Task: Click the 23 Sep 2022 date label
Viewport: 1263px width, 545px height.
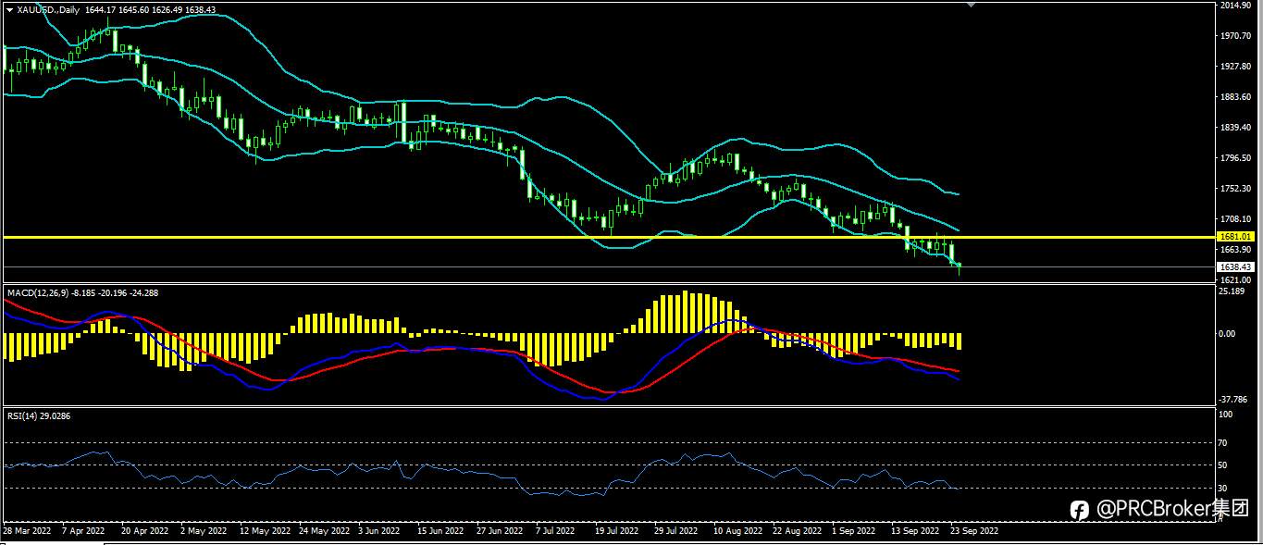Action: tap(974, 532)
